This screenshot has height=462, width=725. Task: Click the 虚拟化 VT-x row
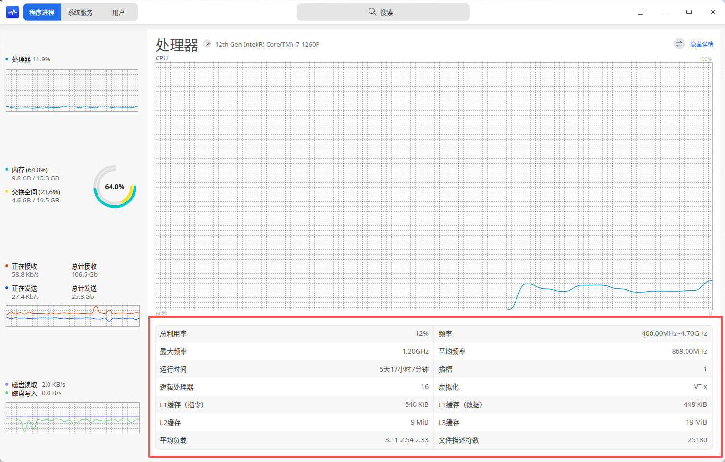click(573, 387)
